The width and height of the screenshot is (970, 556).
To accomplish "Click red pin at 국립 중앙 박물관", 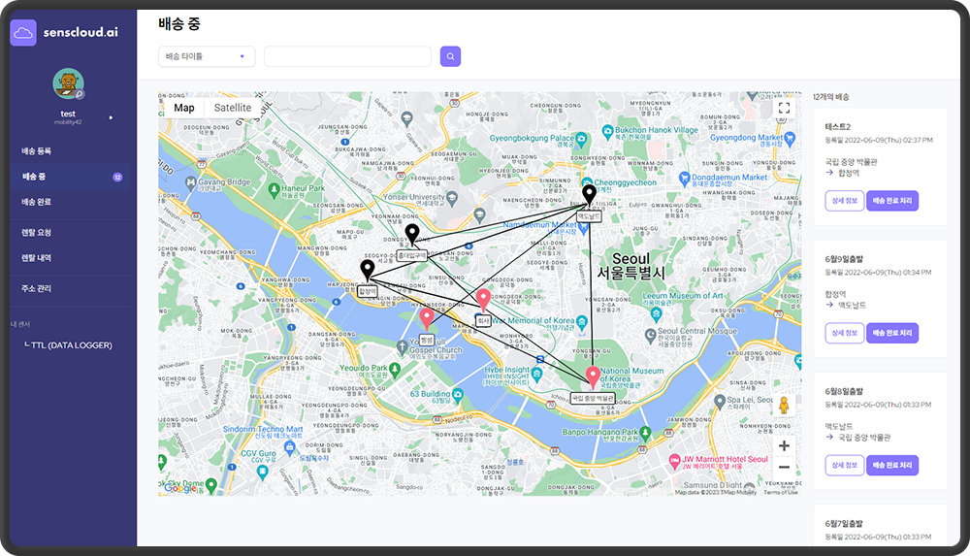I will [593, 377].
